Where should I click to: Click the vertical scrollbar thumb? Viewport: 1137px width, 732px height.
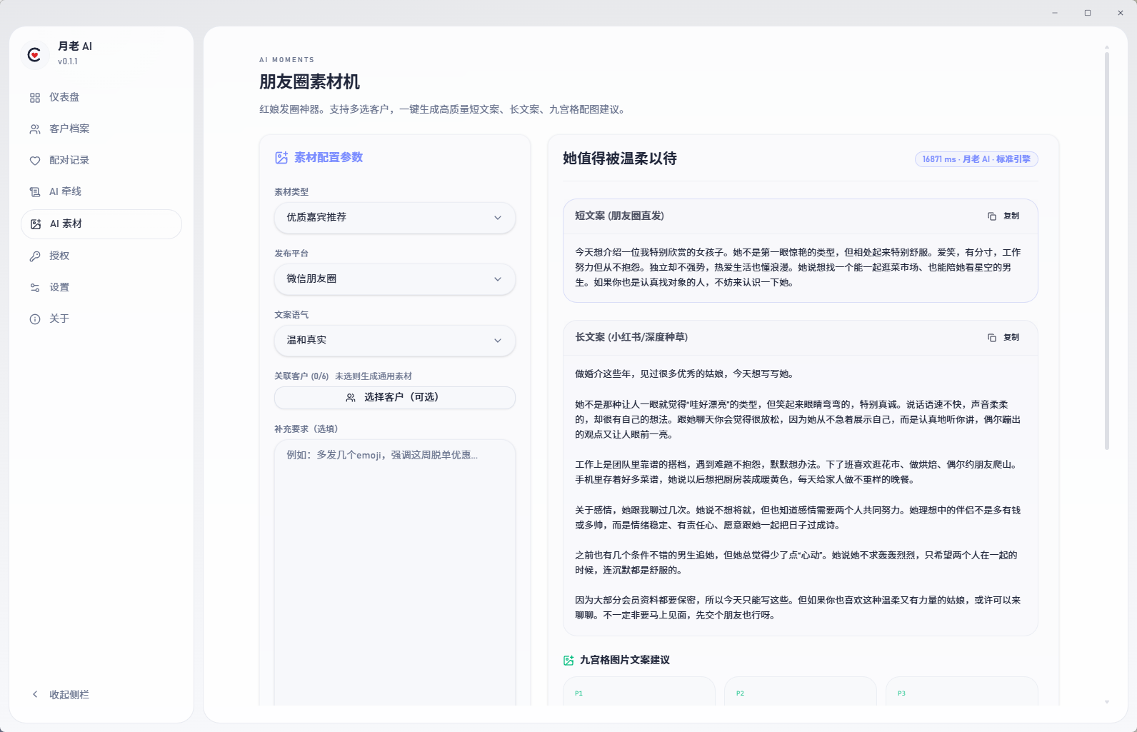point(1107,250)
